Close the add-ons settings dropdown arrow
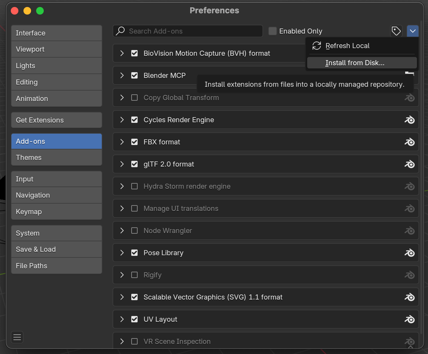This screenshot has height=354, width=428. coord(412,31)
